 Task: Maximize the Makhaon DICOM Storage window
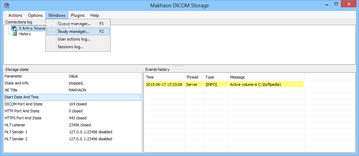(336, 4)
